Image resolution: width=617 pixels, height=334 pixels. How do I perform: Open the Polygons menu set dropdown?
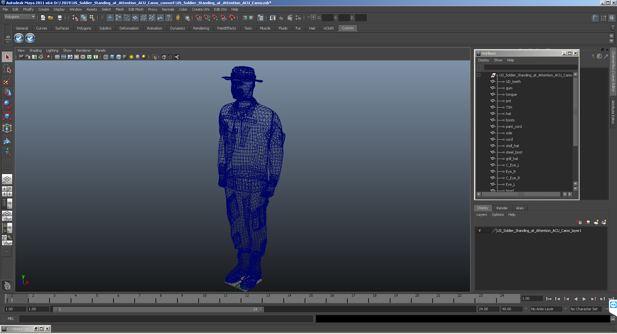coord(33,17)
